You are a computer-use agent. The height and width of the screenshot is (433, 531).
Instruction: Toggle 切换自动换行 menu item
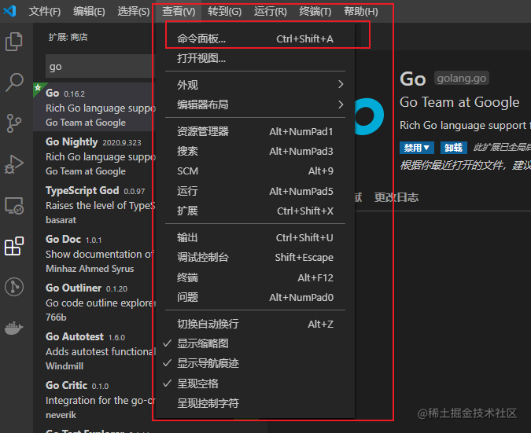pyautogui.click(x=255, y=324)
